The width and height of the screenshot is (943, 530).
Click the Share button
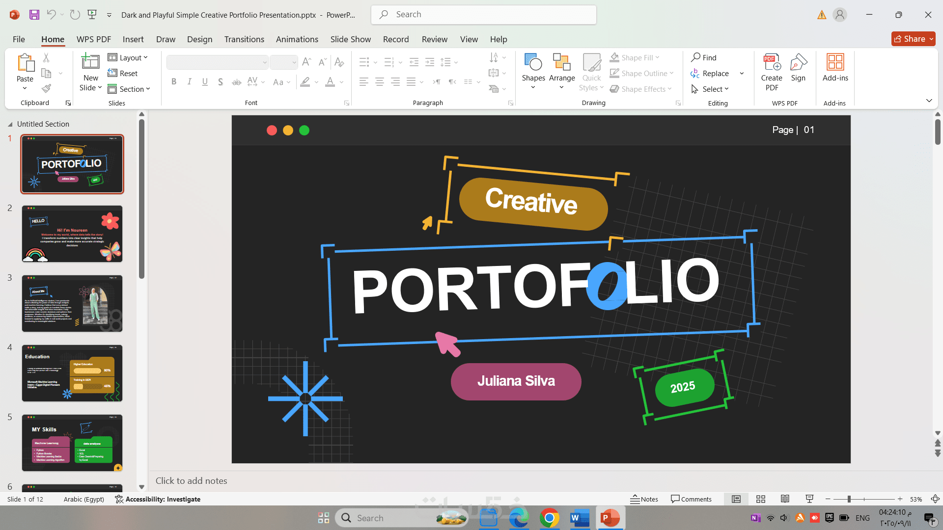pyautogui.click(x=913, y=39)
